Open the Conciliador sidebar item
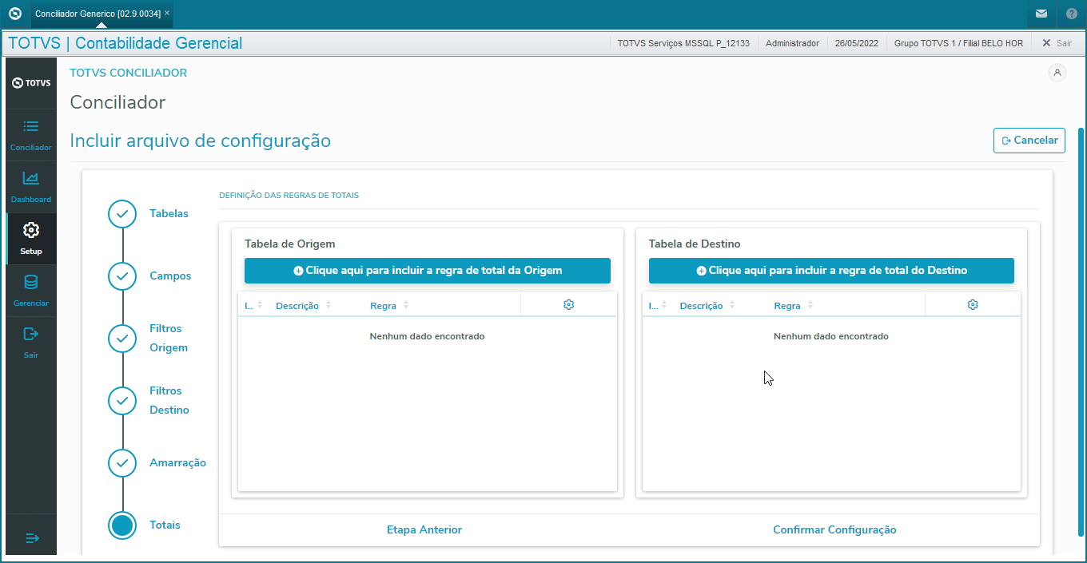Screen dimensions: 1087x563 pos(30,135)
